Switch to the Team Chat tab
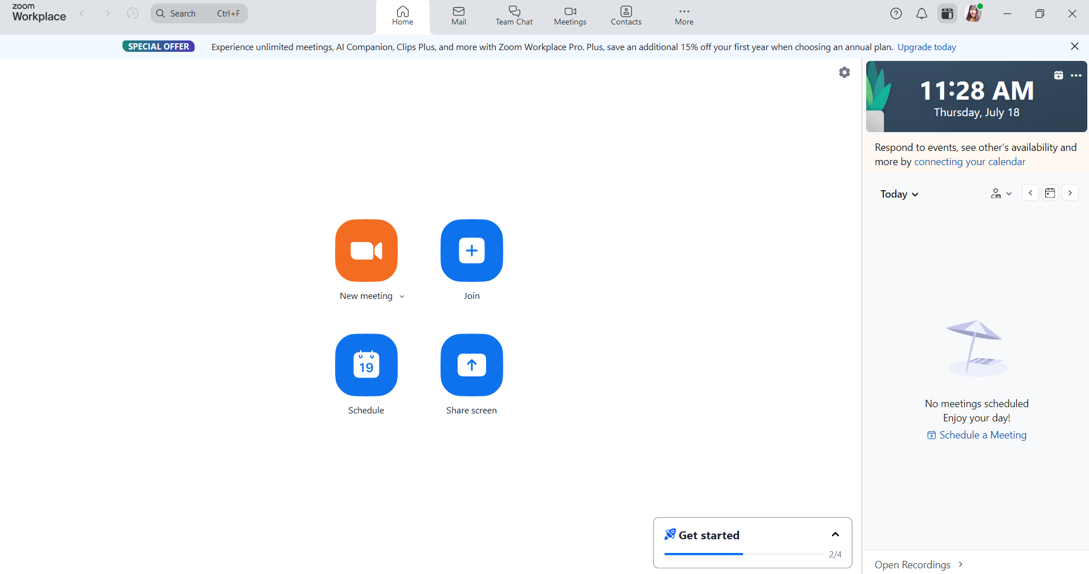The width and height of the screenshot is (1089, 574). 514,15
